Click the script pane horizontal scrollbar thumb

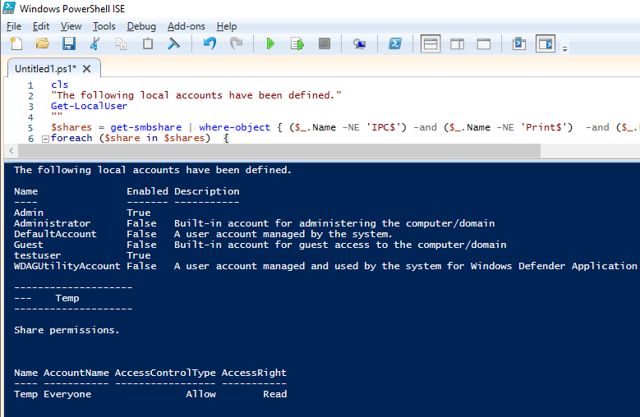pos(279,150)
